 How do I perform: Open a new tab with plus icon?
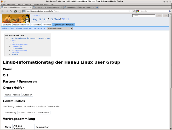click(97, 7)
